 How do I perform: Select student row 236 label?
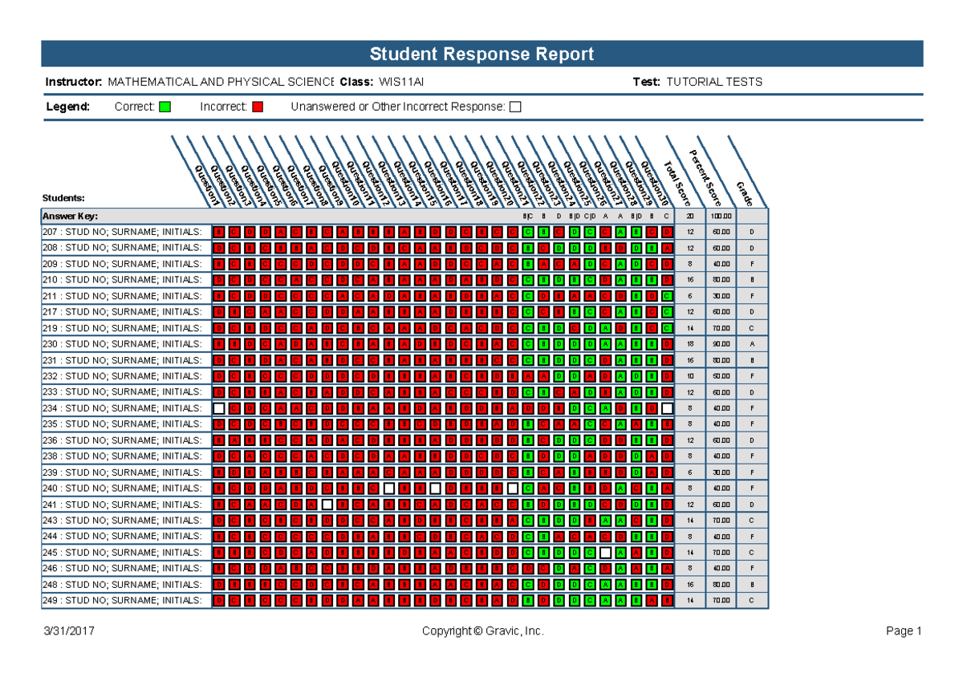(x=122, y=440)
